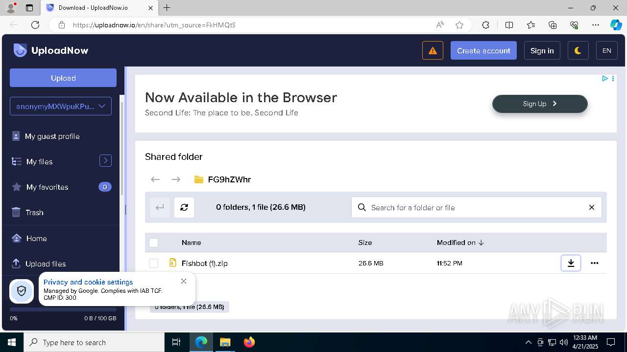Open a new browser tab
627x352 pixels.
pos(167,8)
